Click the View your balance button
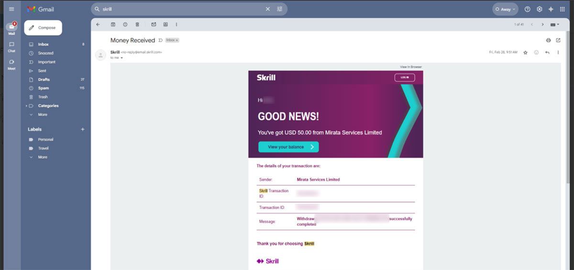574x270 pixels. (288, 147)
